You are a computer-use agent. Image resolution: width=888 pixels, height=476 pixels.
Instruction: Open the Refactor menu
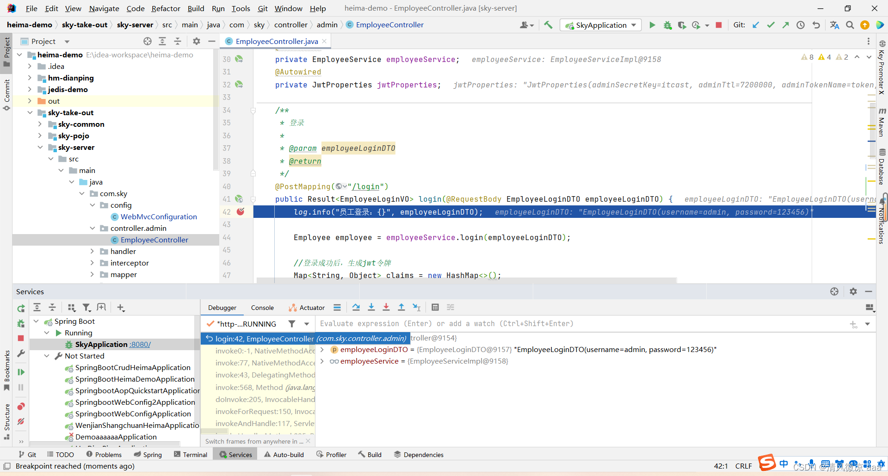click(x=166, y=8)
